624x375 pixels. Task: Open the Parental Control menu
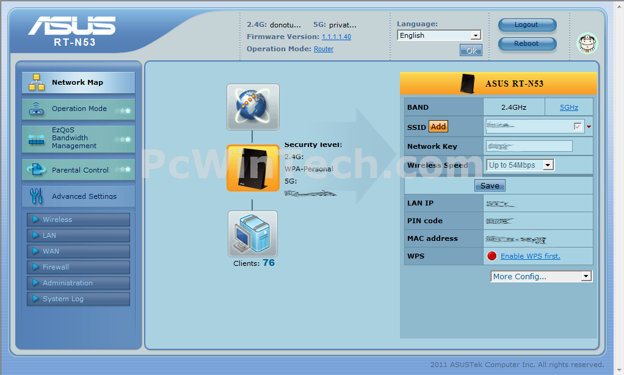(x=78, y=170)
